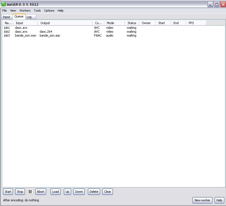The width and height of the screenshot is (226, 206).
Task: Create a New worker
Action: (x=202, y=200)
